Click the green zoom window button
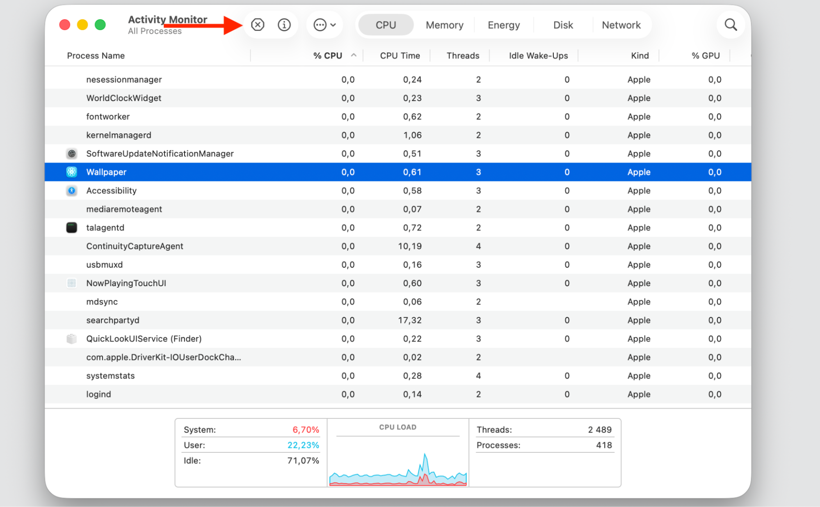The width and height of the screenshot is (820, 507). (x=100, y=25)
